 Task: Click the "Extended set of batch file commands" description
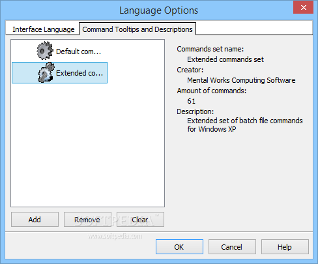[x=245, y=125]
